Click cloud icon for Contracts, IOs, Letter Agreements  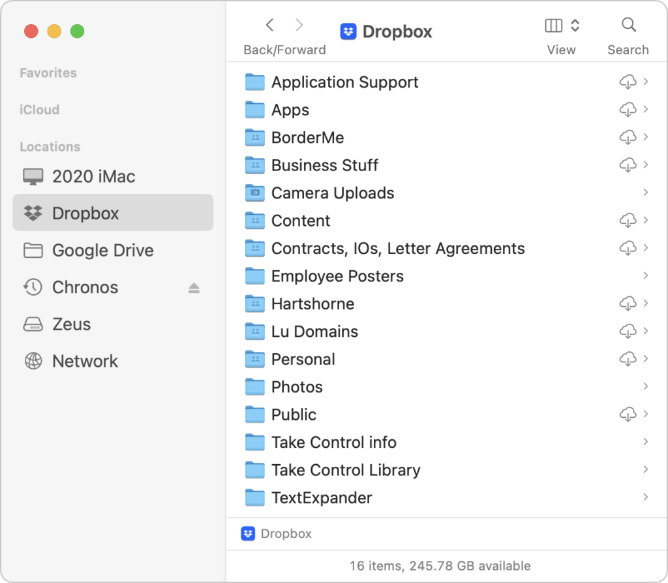[628, 248]
